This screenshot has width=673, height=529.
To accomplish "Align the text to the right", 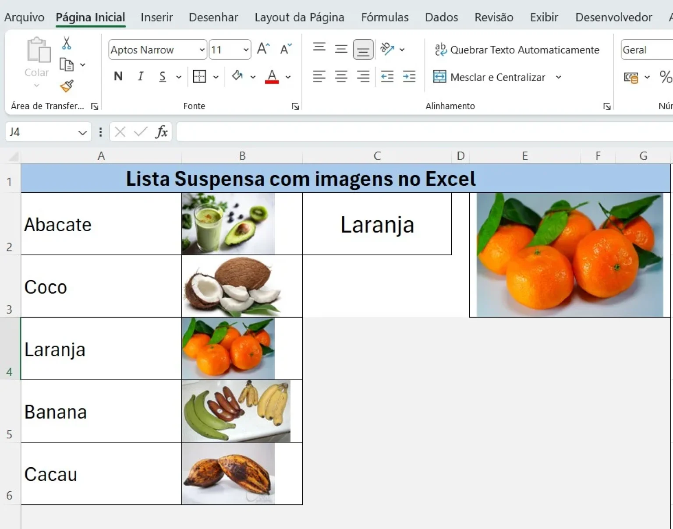I will pyautogui.click(x=363, y=77).
